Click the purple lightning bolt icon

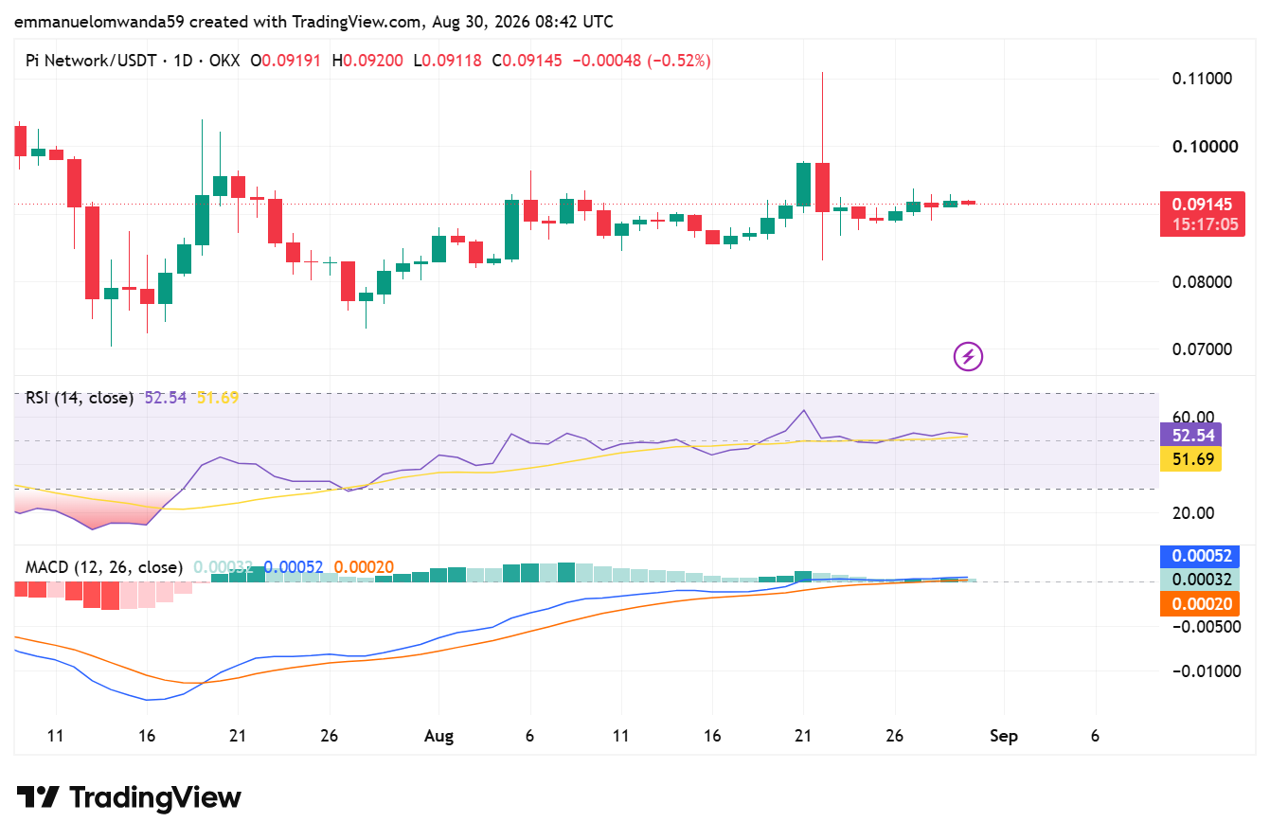tap(968, 357)
